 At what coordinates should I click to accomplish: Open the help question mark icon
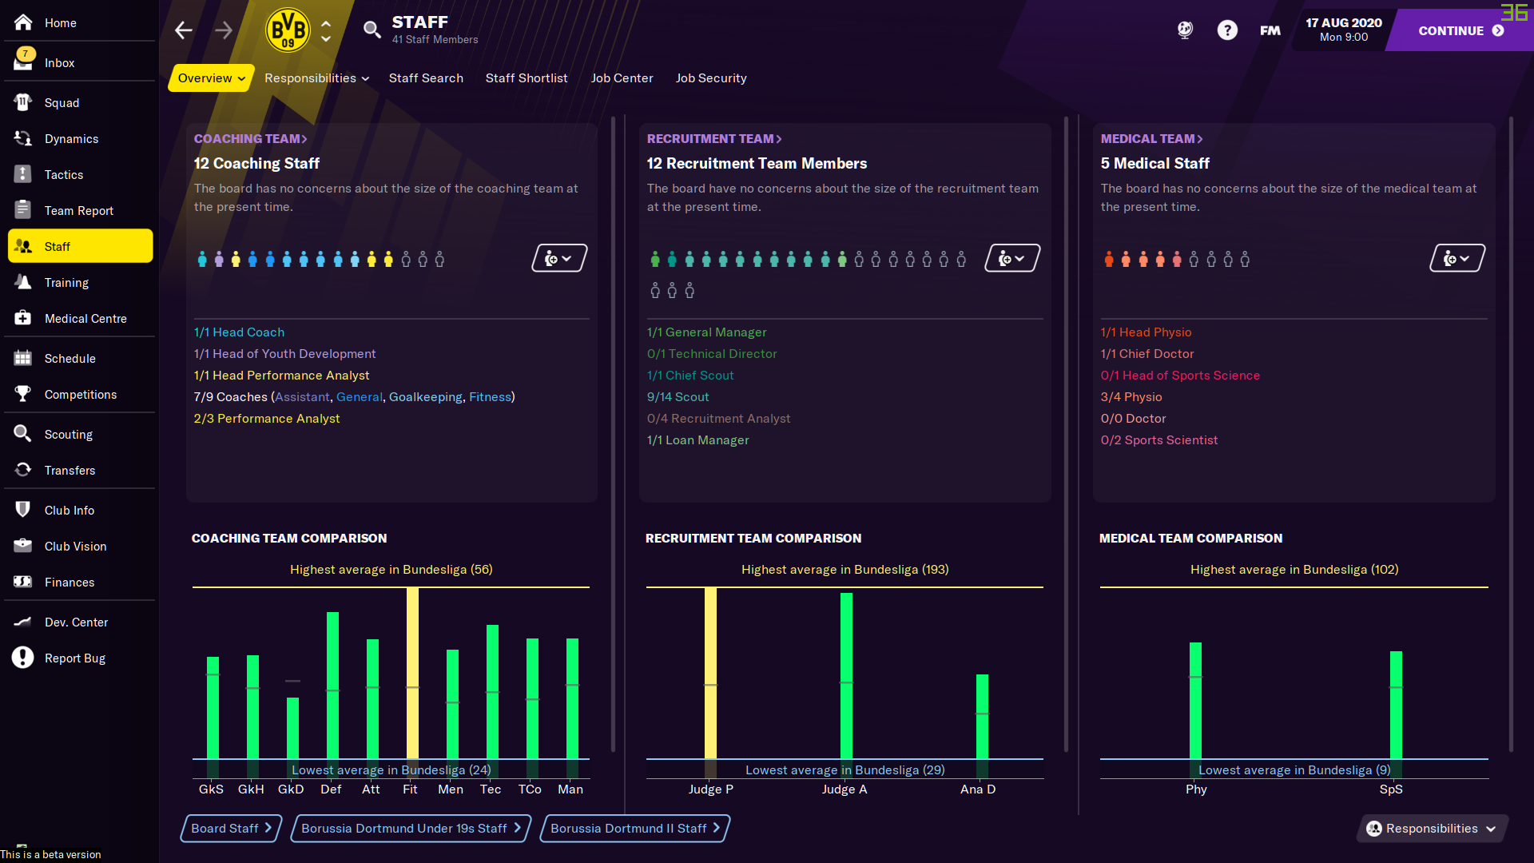(1227, 30)
